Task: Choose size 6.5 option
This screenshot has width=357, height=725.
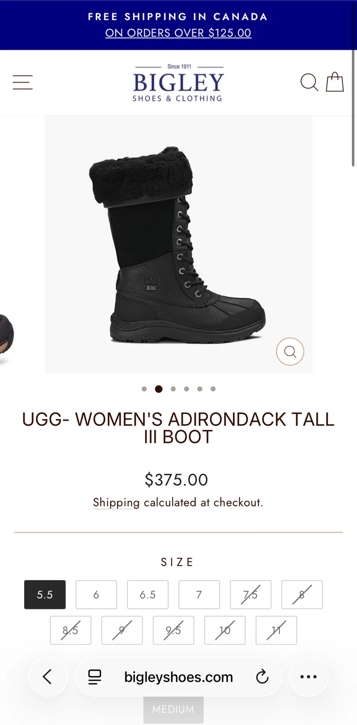Action: coord(148,595)
